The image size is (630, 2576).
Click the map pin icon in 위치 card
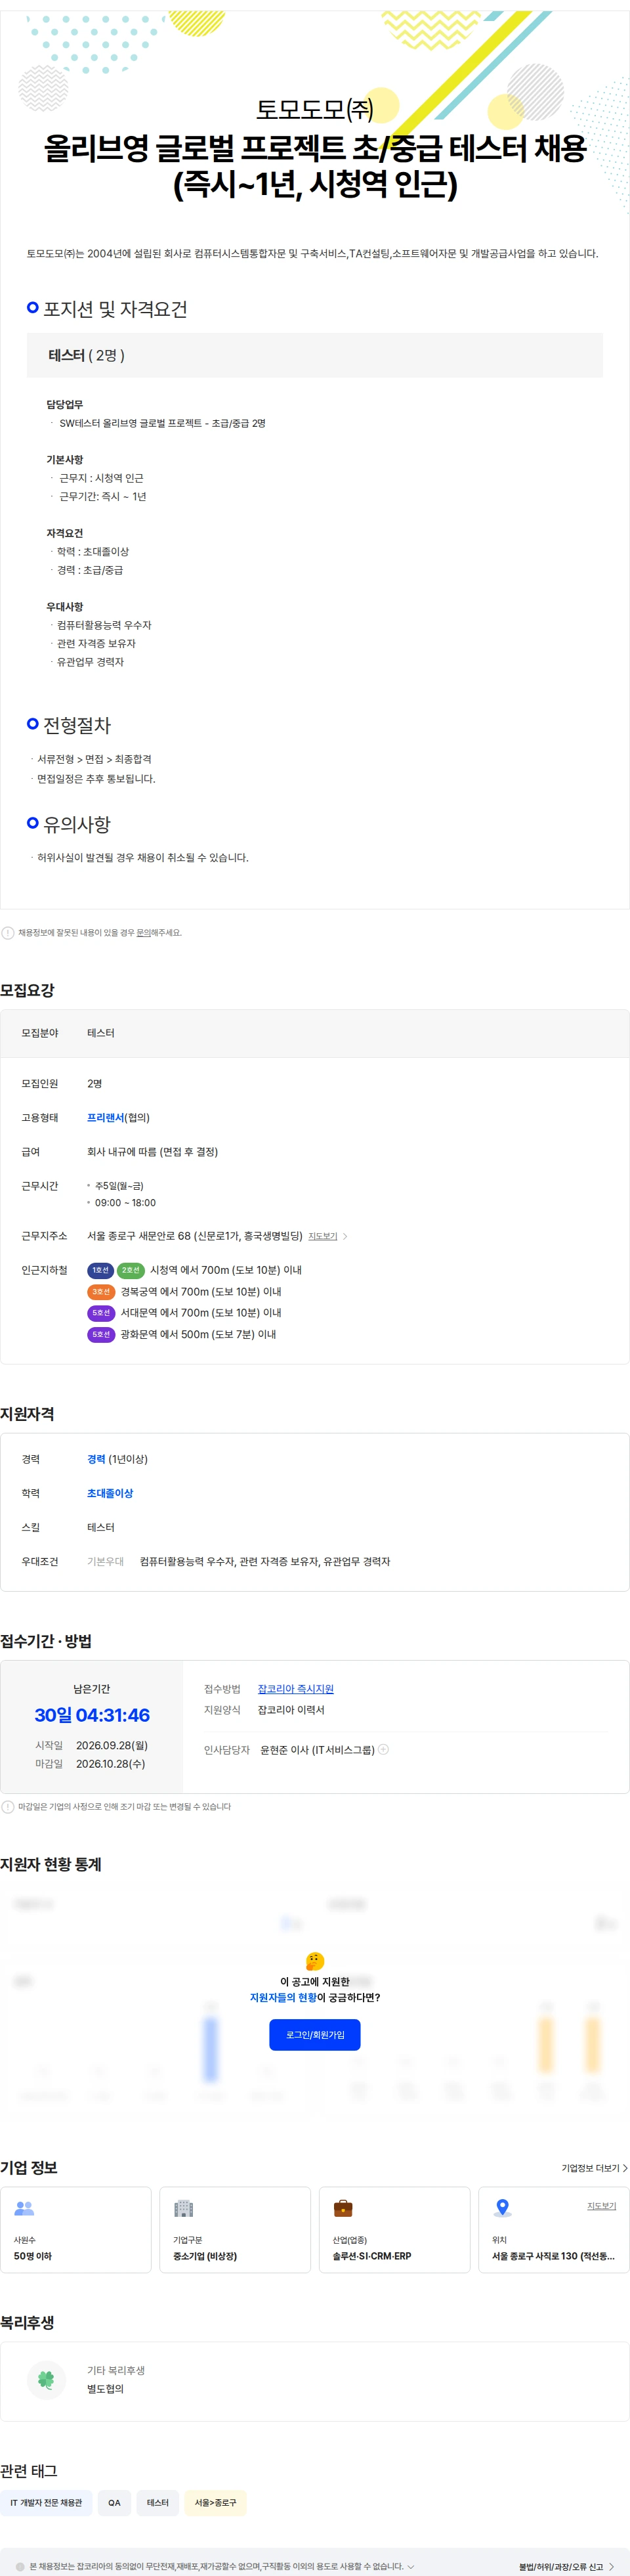pos(503,2208)
